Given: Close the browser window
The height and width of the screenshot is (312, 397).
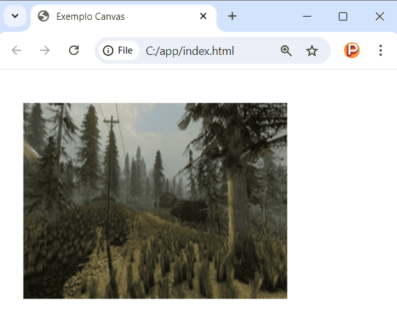Looking at the screenshot, I should [380, 17].
